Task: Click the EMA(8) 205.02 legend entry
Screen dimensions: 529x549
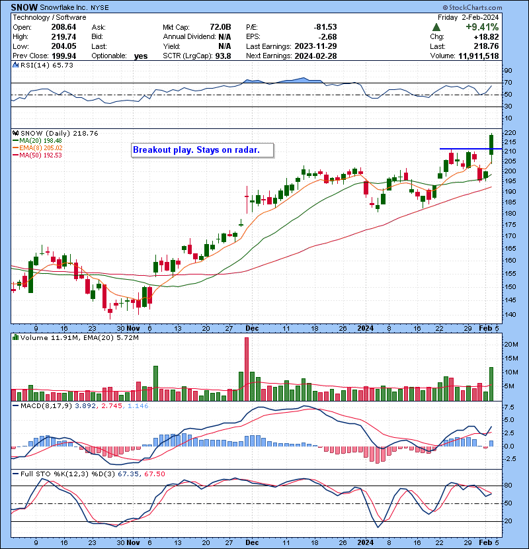Action: click(38, 148)
